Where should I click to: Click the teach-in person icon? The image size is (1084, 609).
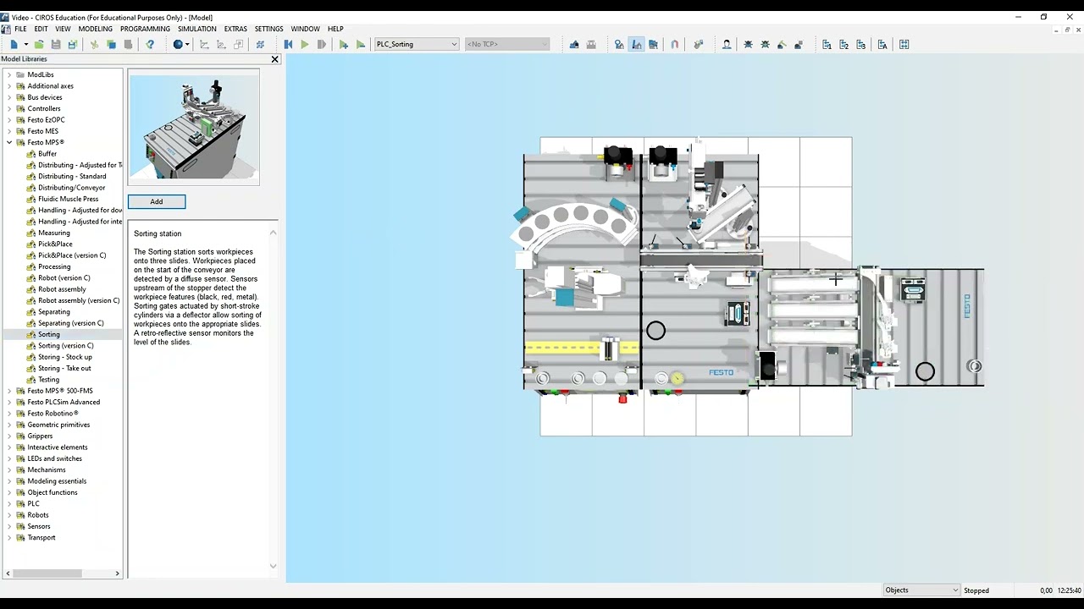pos(727,44)
